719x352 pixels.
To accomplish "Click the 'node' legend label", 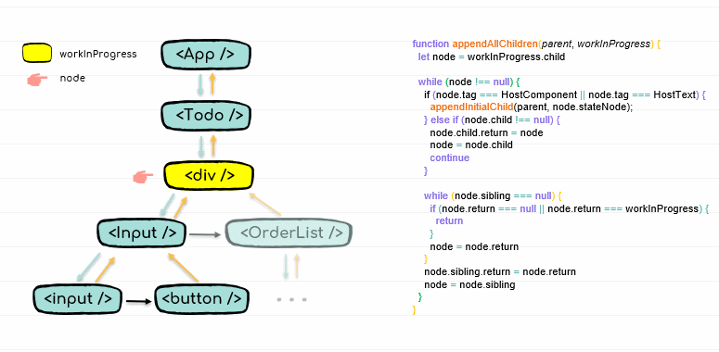I will pyautogui.click(x=72, y=78).
